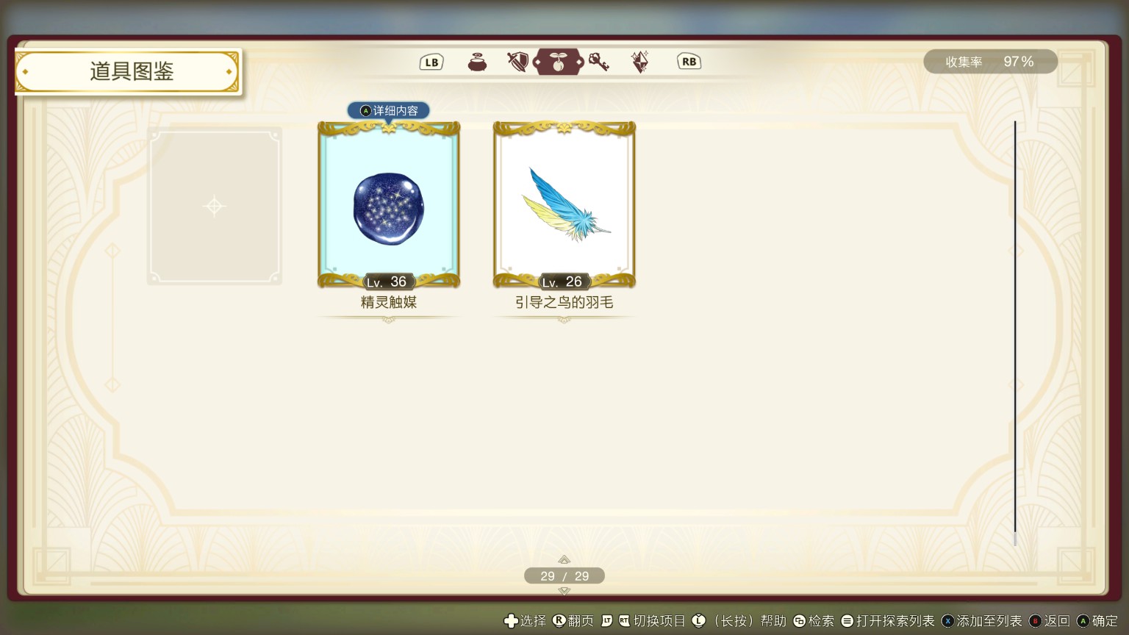Select the cauldron category icon
Image resolution: width=1129 pixels, height=635 pixels.
(477, 62)
